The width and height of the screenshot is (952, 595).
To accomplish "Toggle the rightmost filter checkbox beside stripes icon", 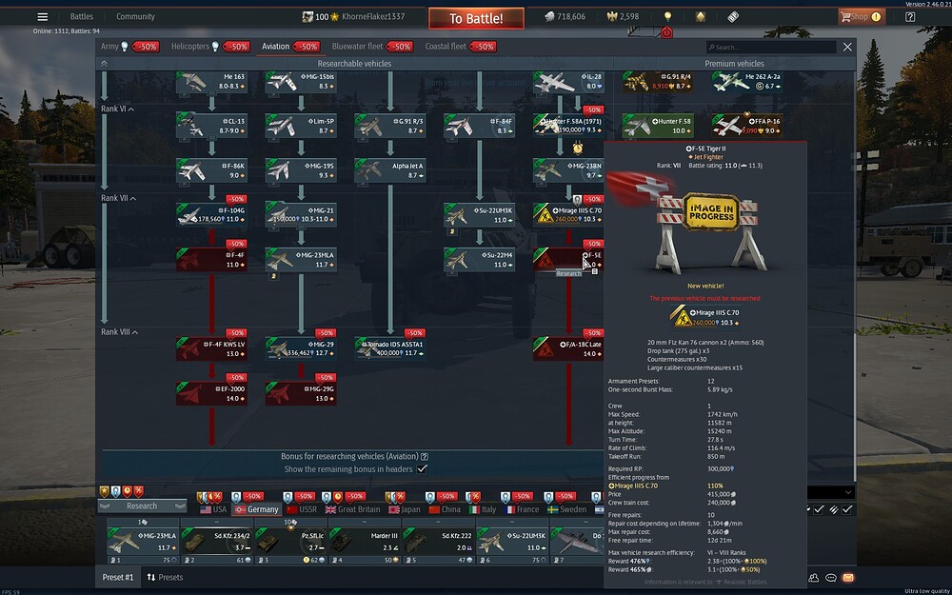I will [x=847, y=509].
